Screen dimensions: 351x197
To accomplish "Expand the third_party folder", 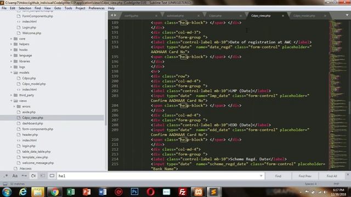I will coord(11,95).
